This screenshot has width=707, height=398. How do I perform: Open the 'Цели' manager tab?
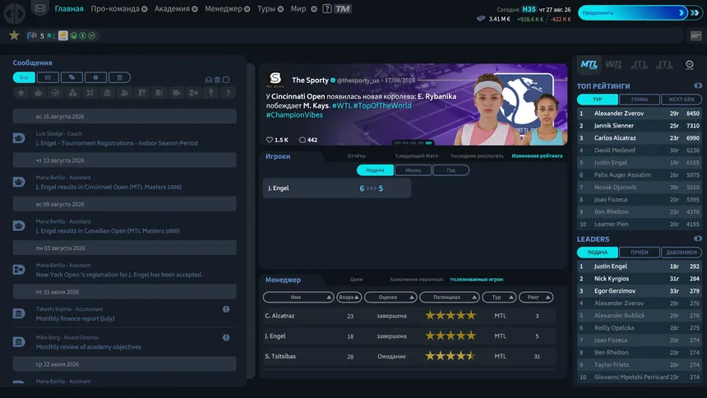(356, 280)
